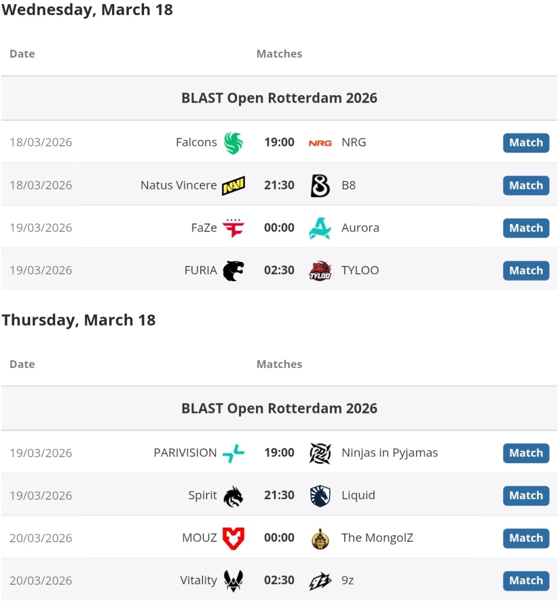
Task: Click the TYLOO team logo
Action: [320, 271]
